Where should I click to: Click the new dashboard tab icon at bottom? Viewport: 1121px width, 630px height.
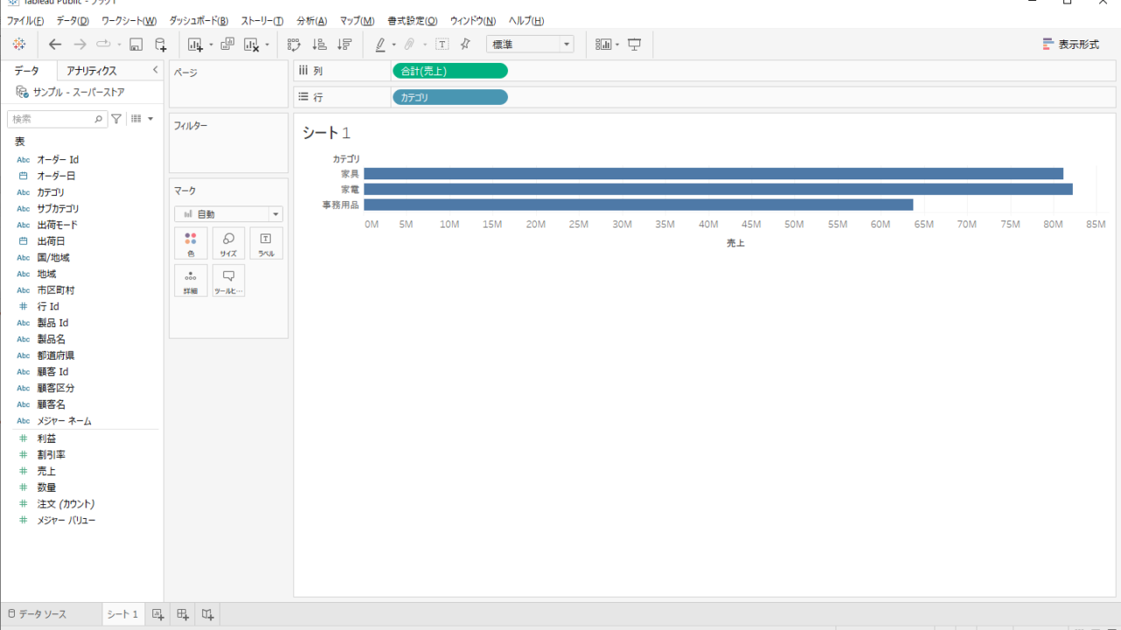[x=182, y=614]
